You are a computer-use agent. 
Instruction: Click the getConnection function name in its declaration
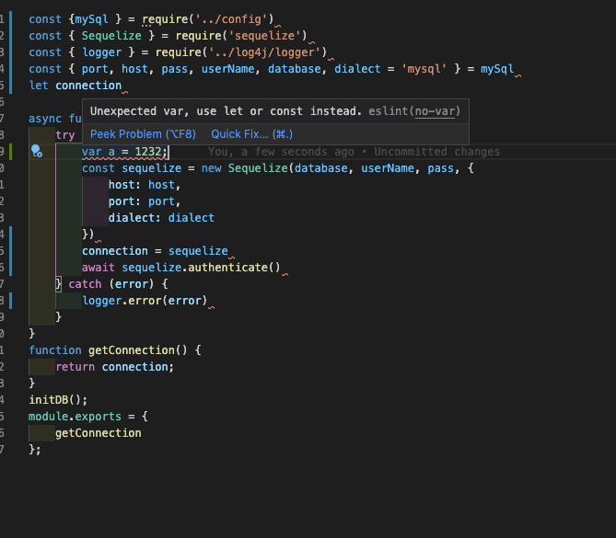point(132,350)
